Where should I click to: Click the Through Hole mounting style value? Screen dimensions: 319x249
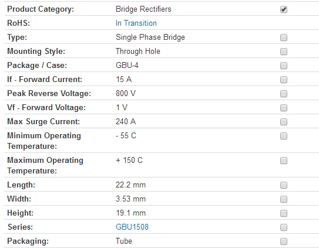coord(138,52)
